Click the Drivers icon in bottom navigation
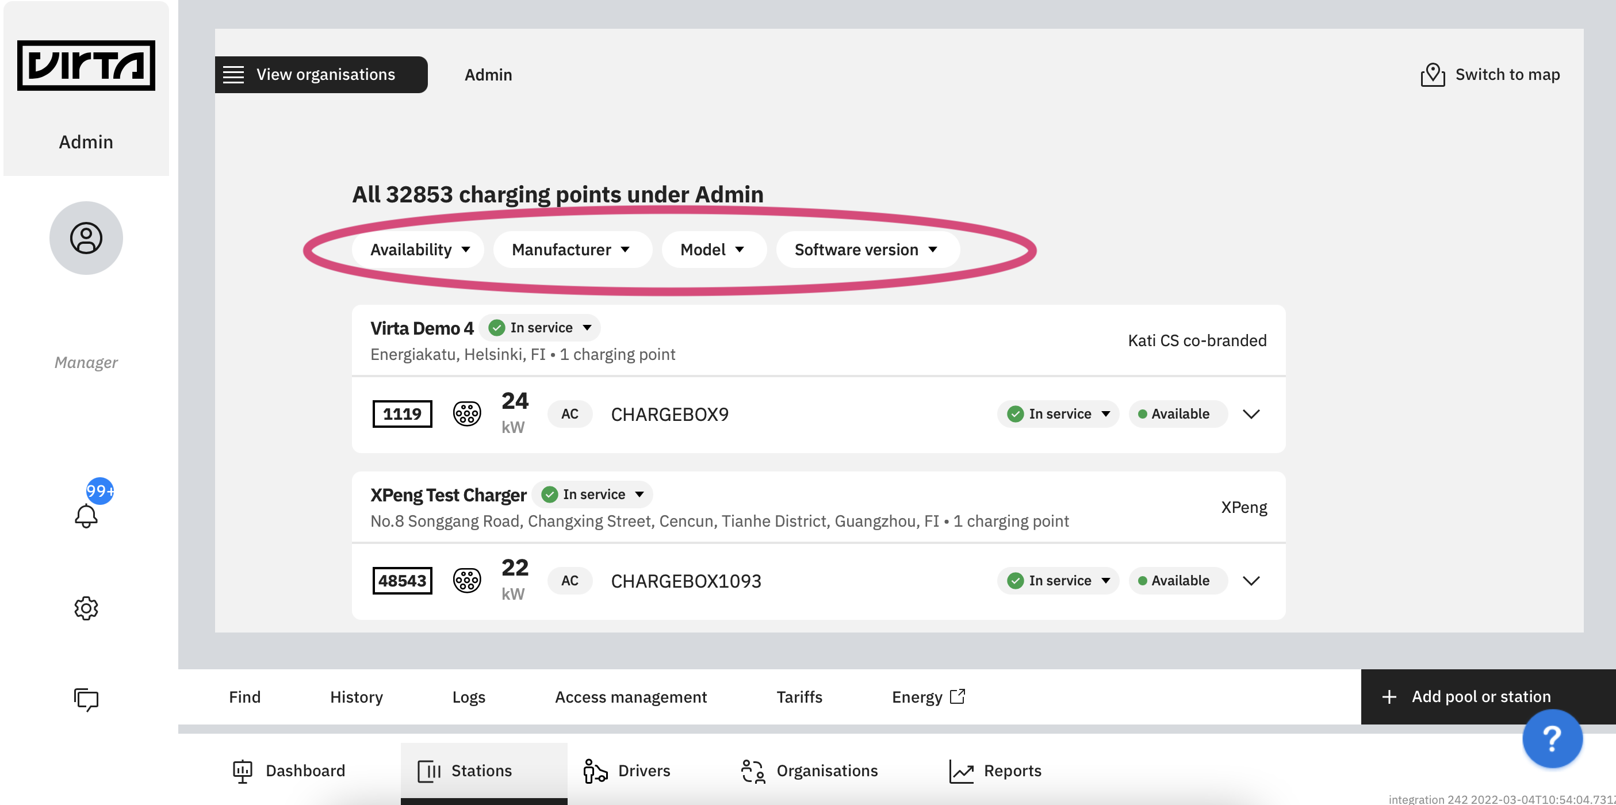This screenshot has height=805, width=1616. click(595, 771)
